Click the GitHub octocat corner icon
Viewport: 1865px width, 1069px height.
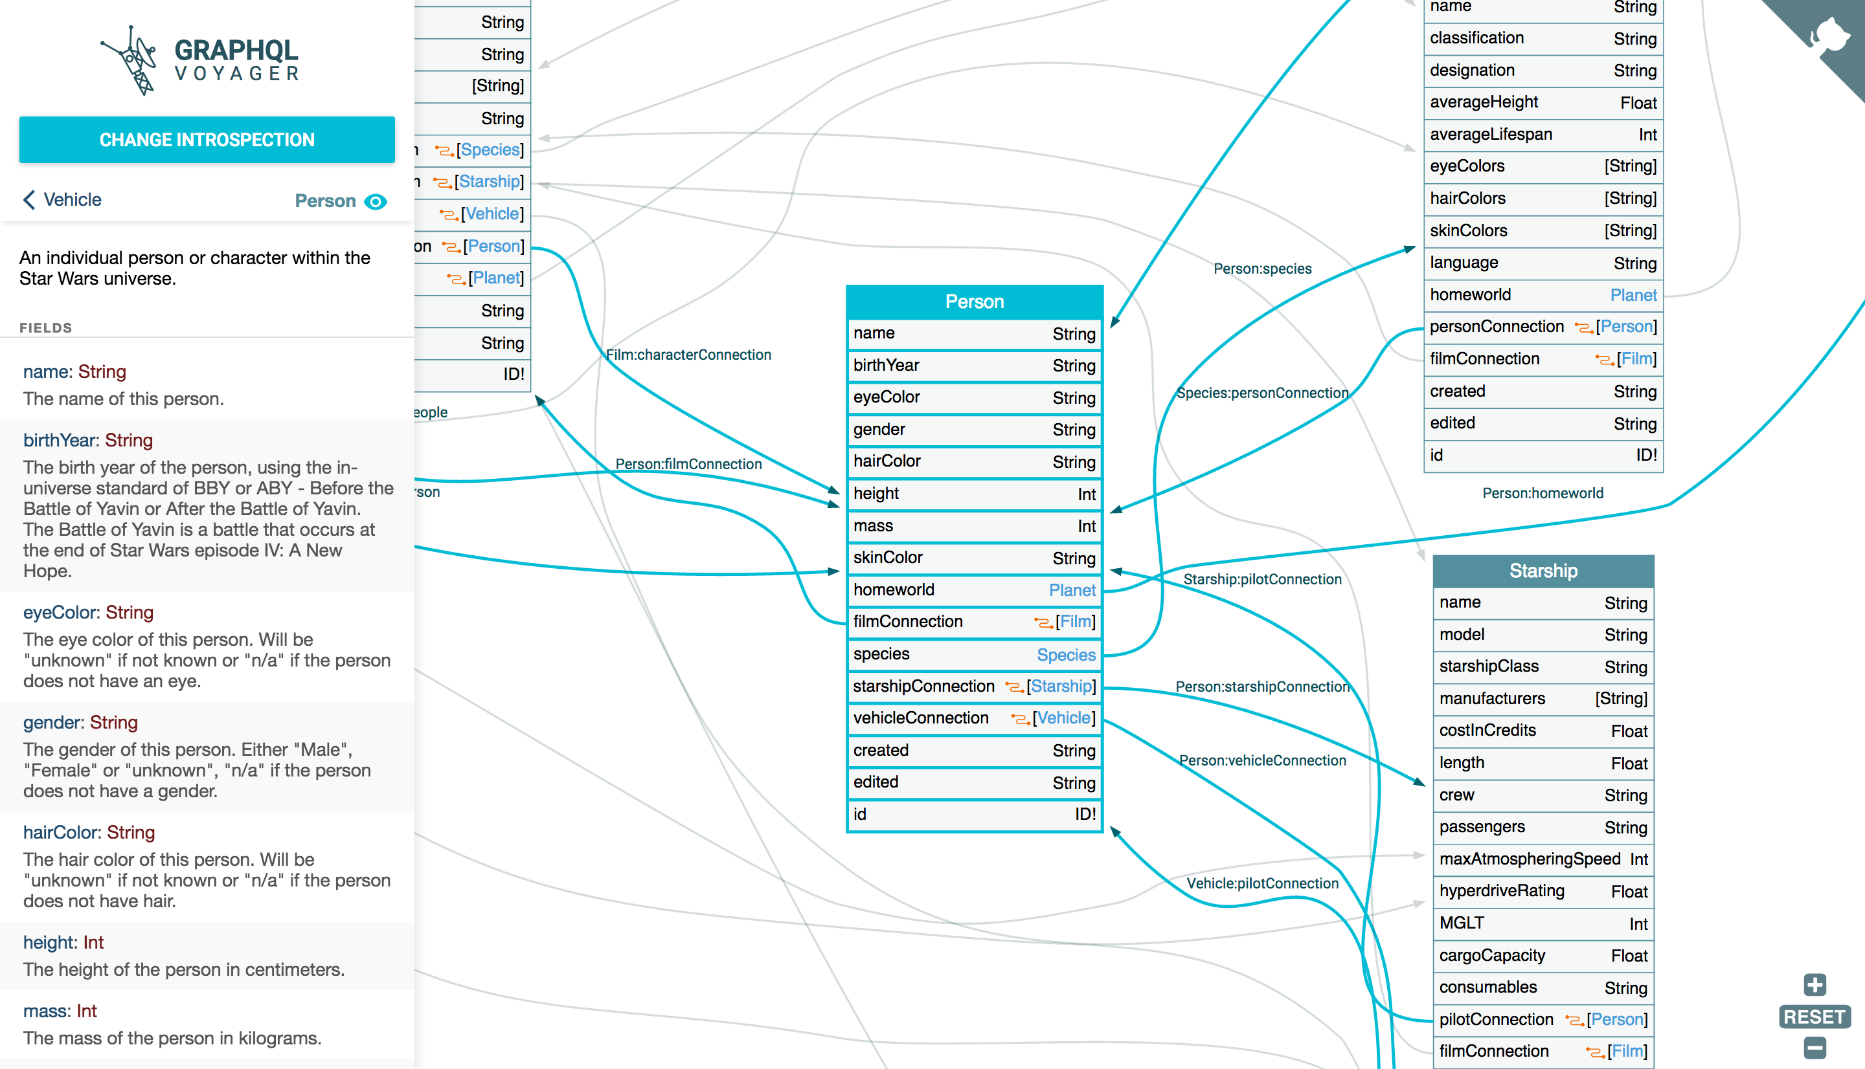pyautogui.click(x=1833, y=33)
